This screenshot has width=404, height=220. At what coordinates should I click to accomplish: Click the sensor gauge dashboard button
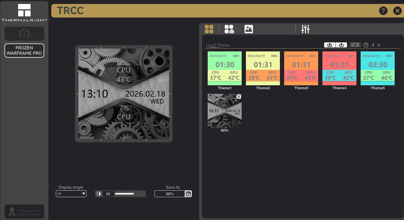24,34
